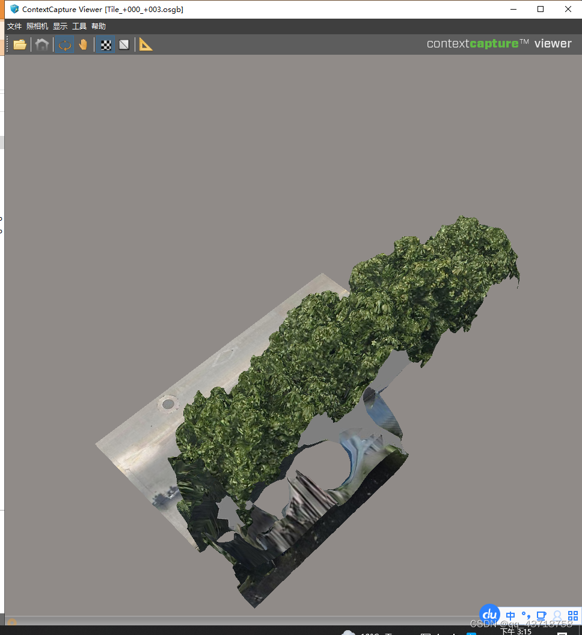Close the ContextCapture Viewer window
Screen dimensions: 582x635
click(x=568, y=9)
